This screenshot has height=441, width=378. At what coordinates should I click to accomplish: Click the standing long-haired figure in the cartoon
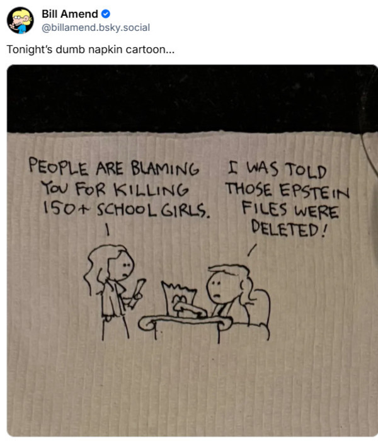click(113, 292)
